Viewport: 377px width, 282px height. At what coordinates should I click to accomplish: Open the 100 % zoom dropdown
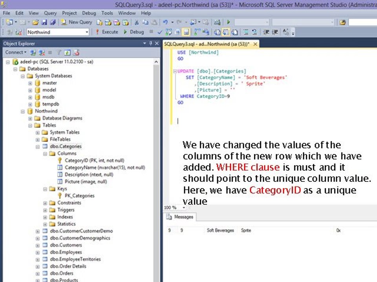click(x=184, y=208)
